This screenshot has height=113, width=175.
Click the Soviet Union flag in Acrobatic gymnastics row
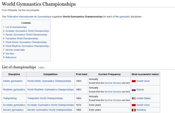(x=133, y=105)
